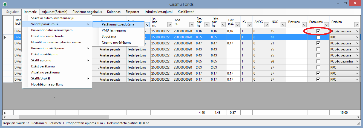
Task: Select the NOG cell with value 27
Action: (278, 67)
